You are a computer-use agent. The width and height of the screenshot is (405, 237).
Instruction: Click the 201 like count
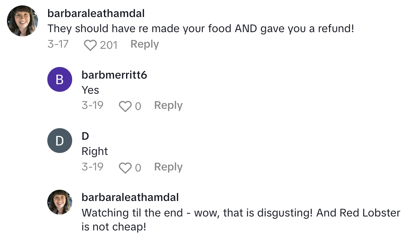[109, 45]
